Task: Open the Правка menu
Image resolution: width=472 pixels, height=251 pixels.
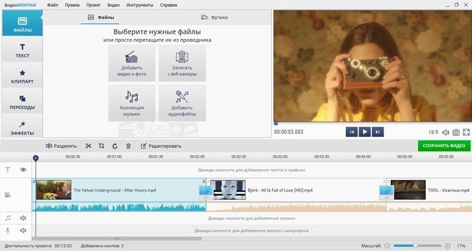Action: tap(72, 5)
